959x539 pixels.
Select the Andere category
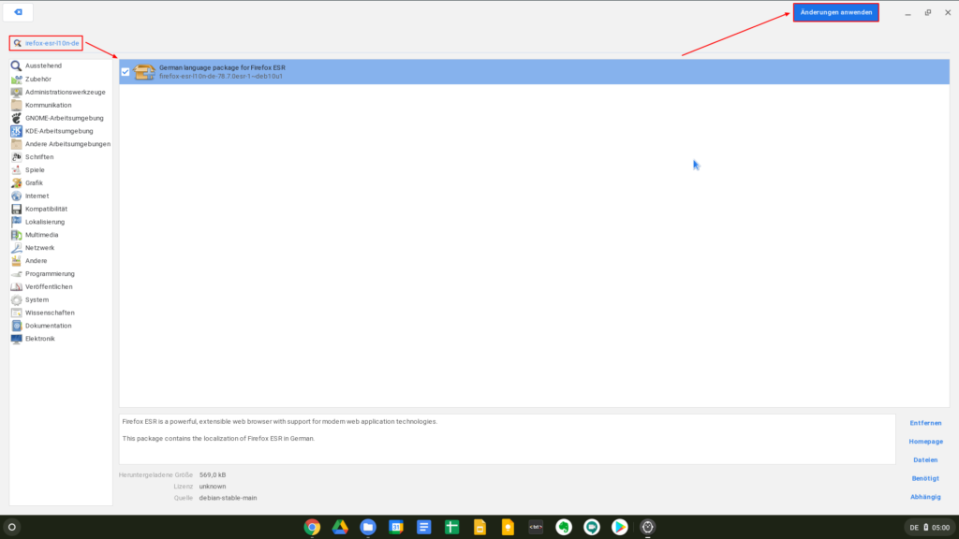[36, 261]
